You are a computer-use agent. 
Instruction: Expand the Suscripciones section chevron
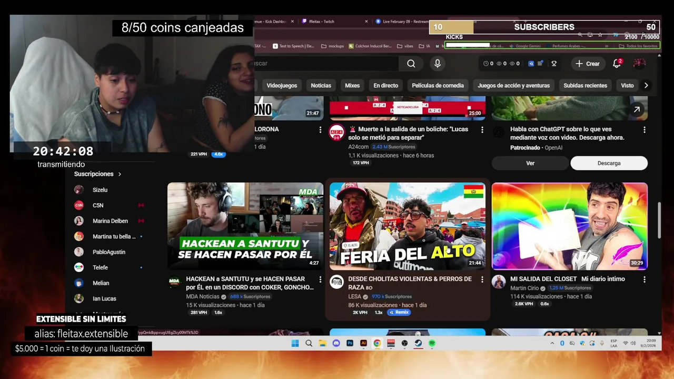pyautogui.click(x=120, y=174)
